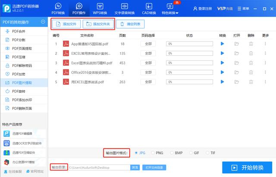Screen dimensions: 276x177
Task: Open folder icon for Excel图表实战技巧精粹.pdf
Action: 237,63
